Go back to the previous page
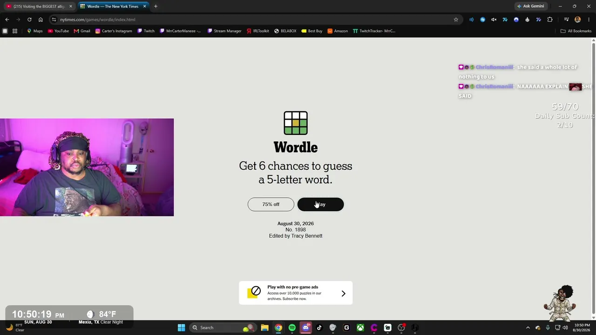 7,20
